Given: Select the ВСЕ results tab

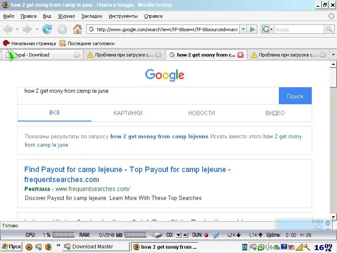Looking at the screenshot, I should [55, 113].
